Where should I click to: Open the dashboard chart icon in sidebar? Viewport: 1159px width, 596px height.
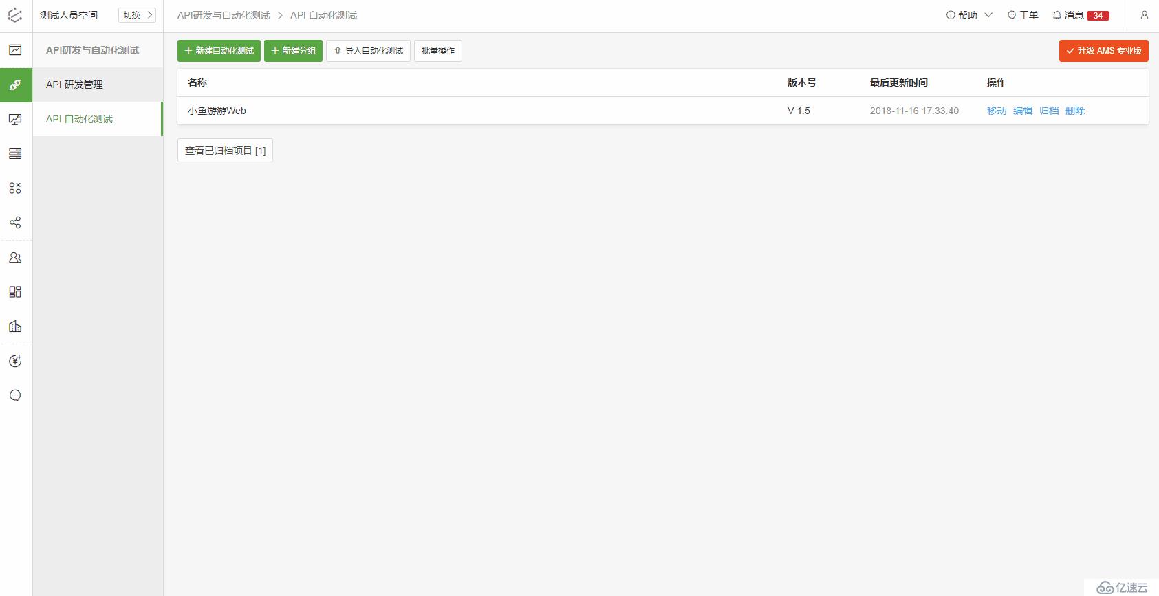15,50
